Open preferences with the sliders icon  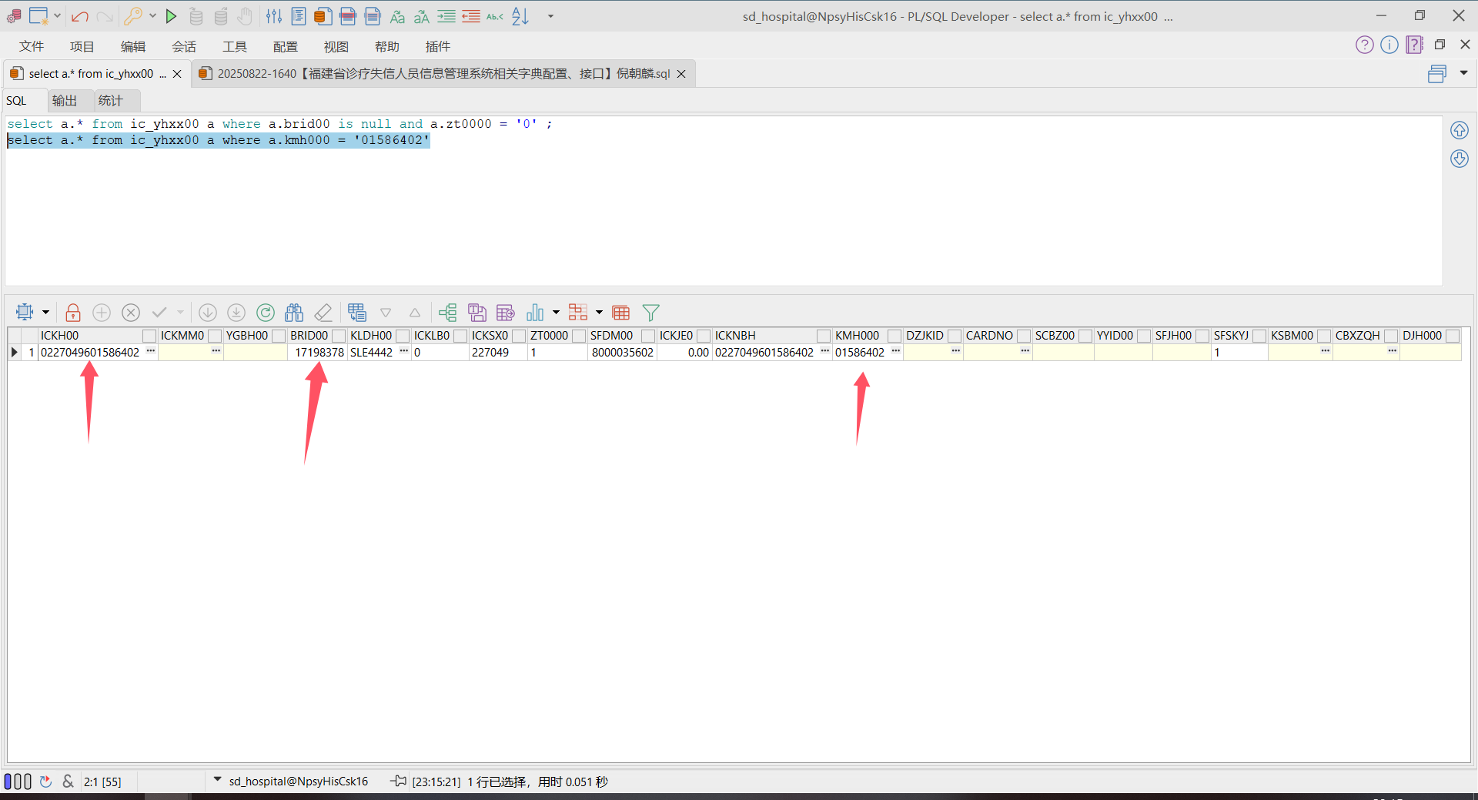273,16
